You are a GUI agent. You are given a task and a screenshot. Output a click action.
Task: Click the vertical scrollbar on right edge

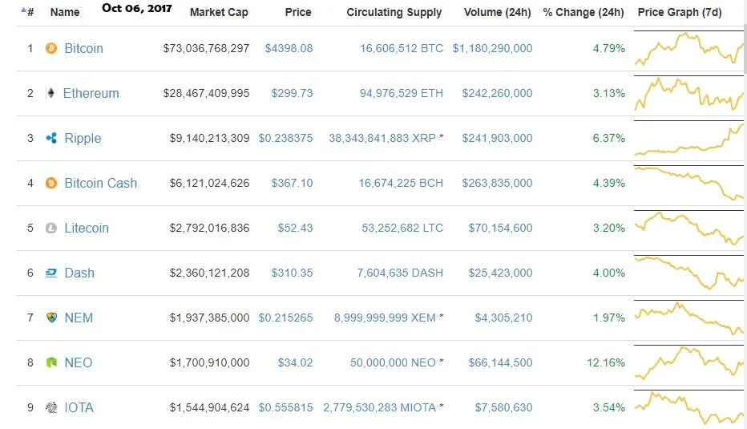(x=745, y=47)
